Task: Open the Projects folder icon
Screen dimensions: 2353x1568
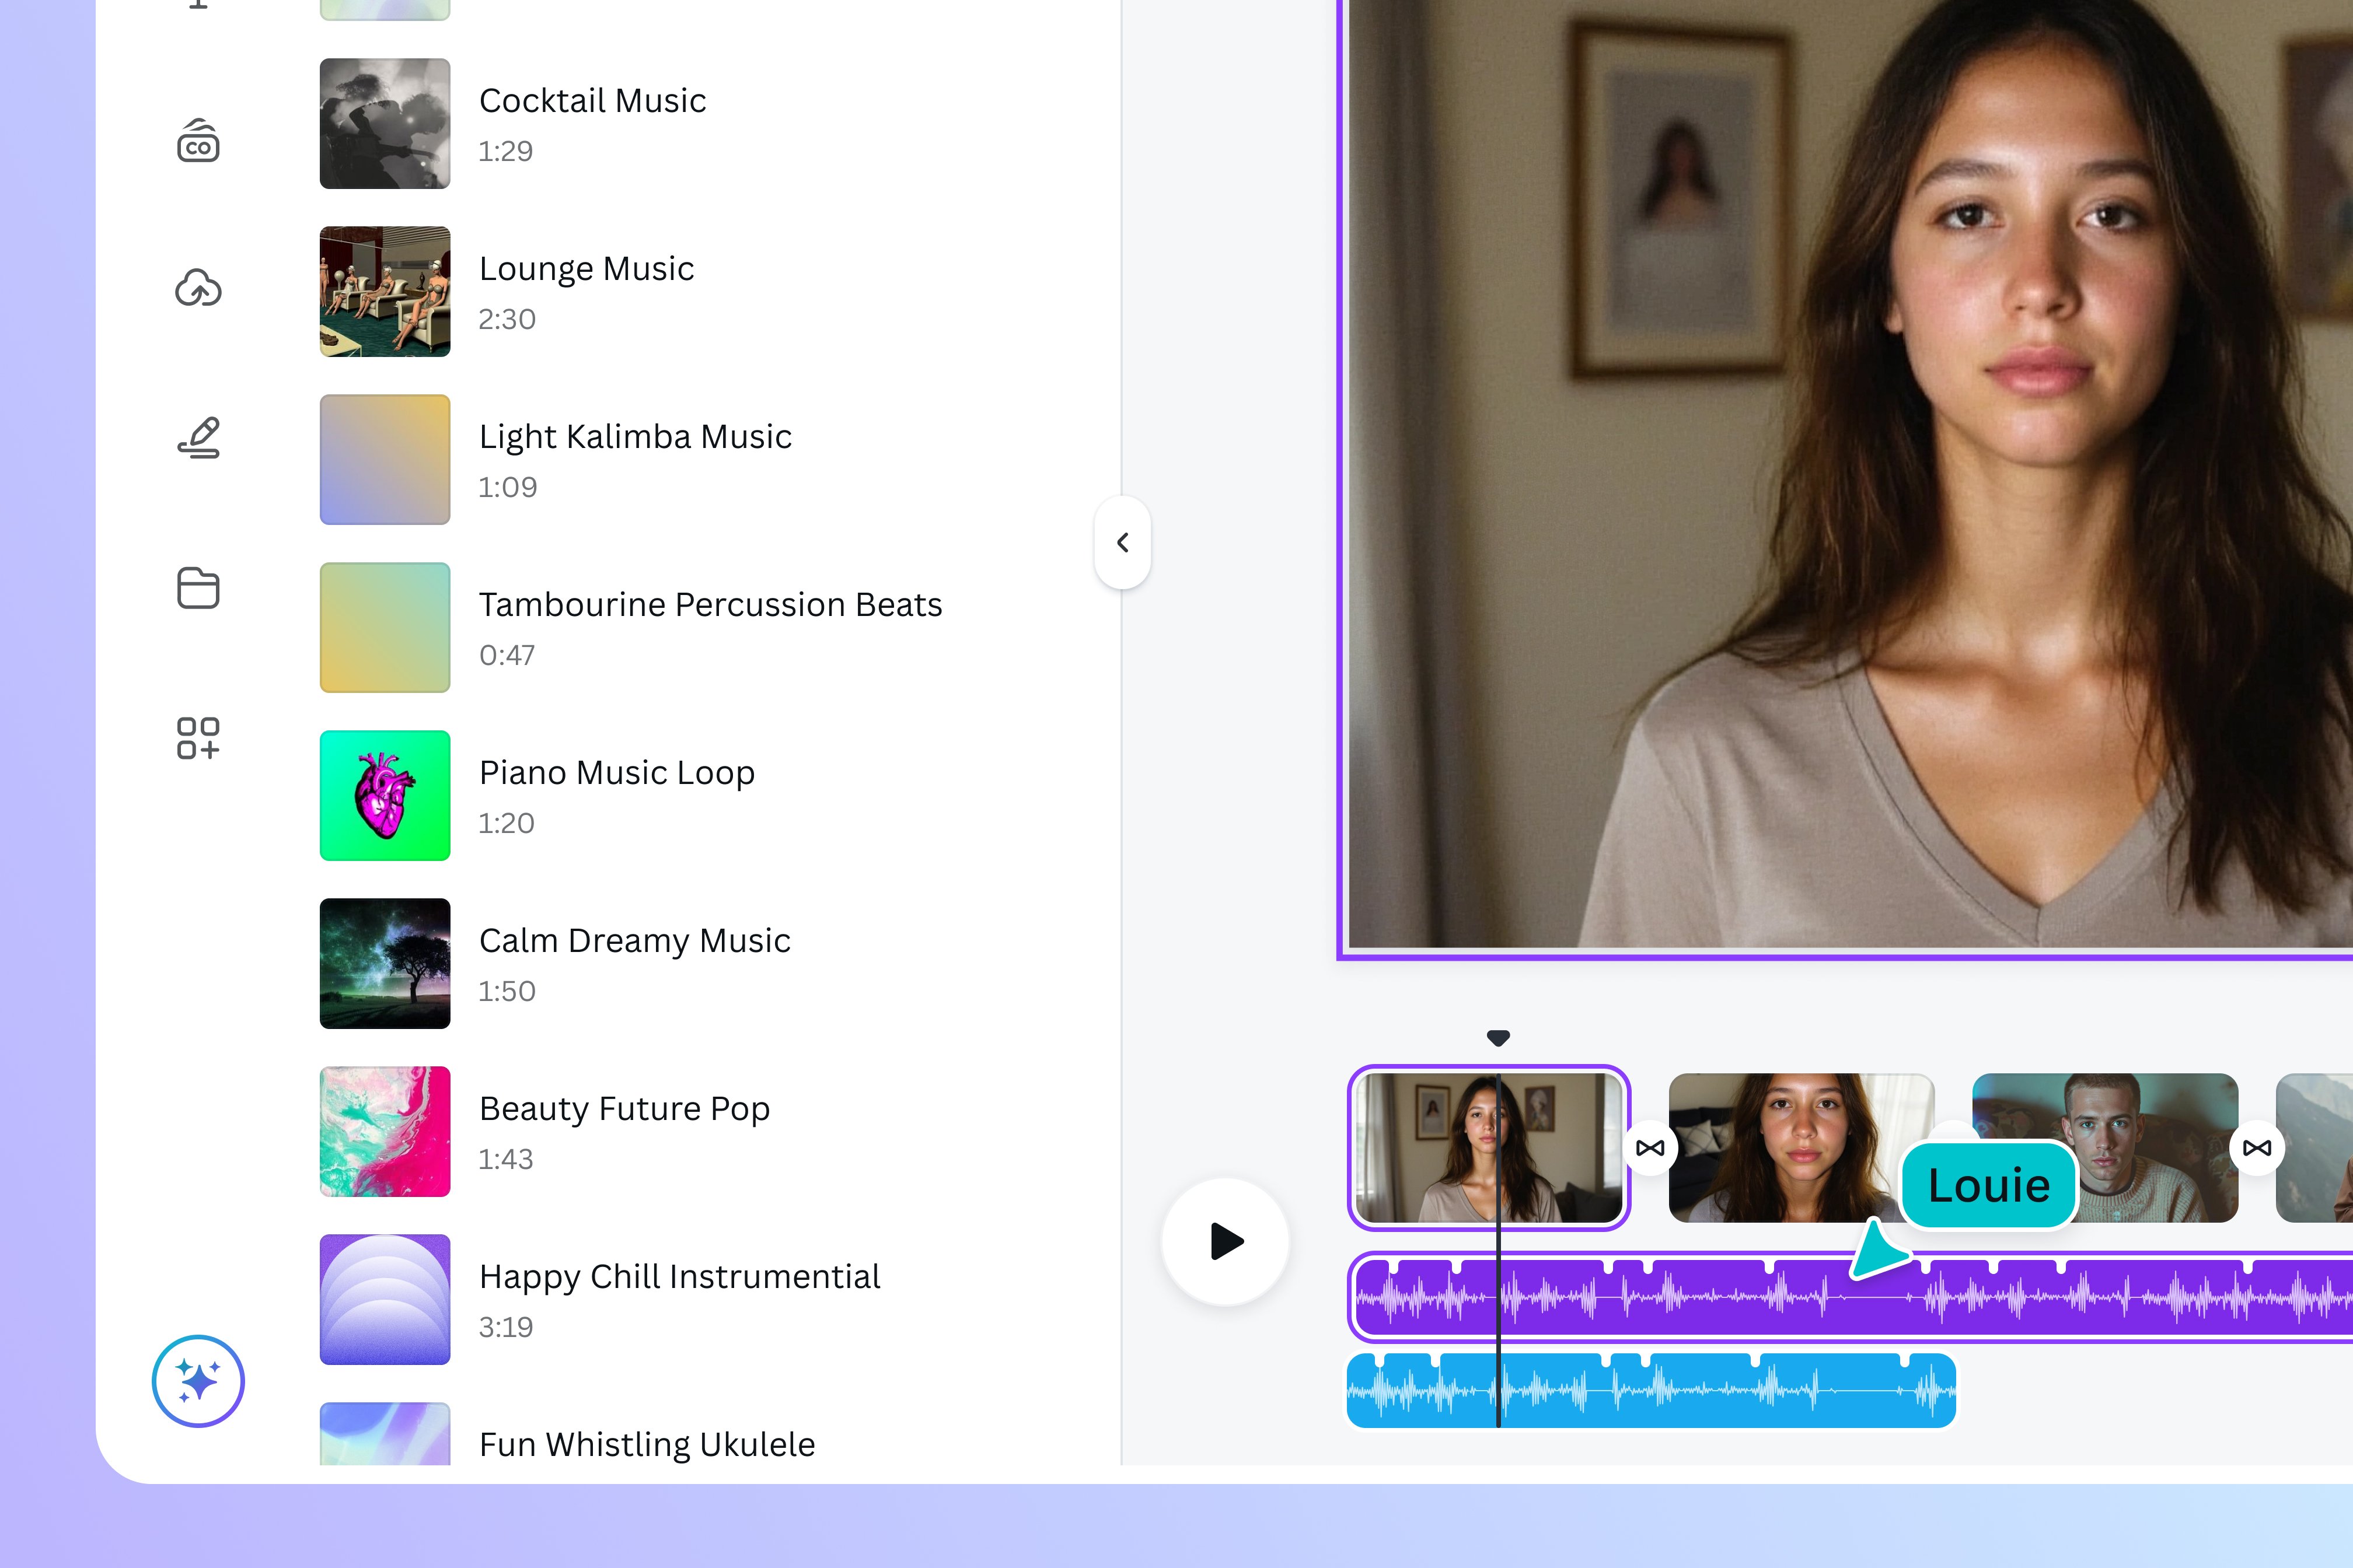Action: 198,588
